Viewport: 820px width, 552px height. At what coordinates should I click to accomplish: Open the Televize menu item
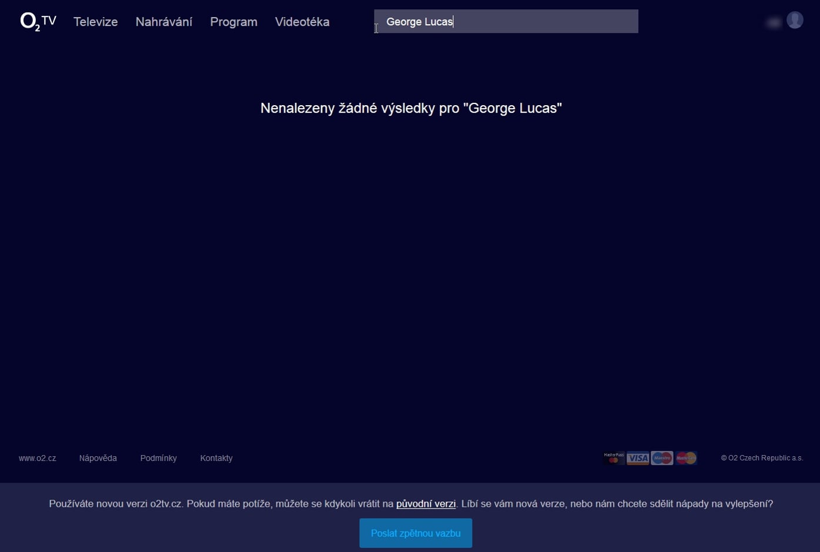pos(96,22)
